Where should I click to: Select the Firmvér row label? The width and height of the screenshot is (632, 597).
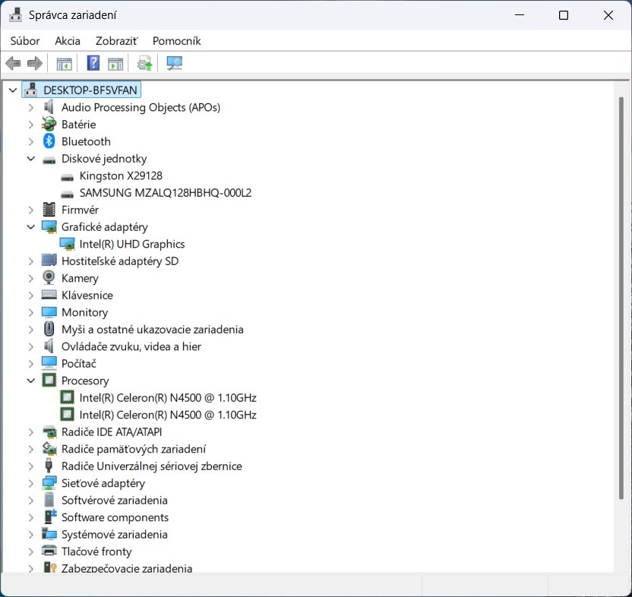click(x=80, y=210)
